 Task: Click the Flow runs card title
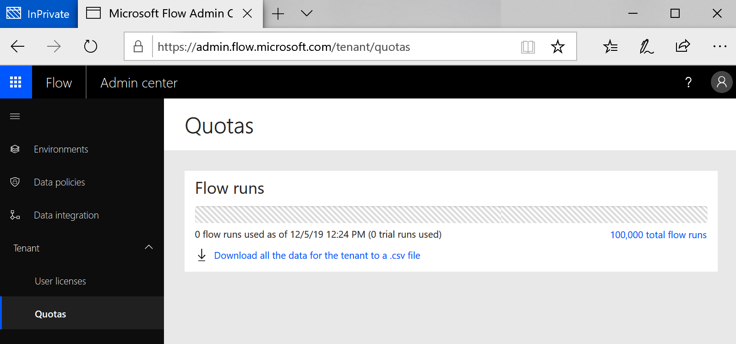229,188
